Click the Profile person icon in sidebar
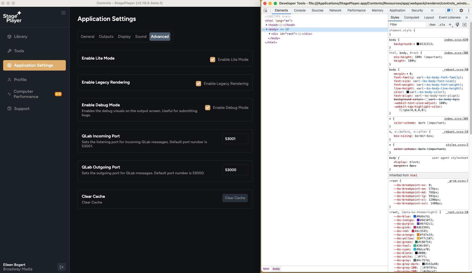Image resolution: width=472 pixels, height=273 pixels. [9, 80]
